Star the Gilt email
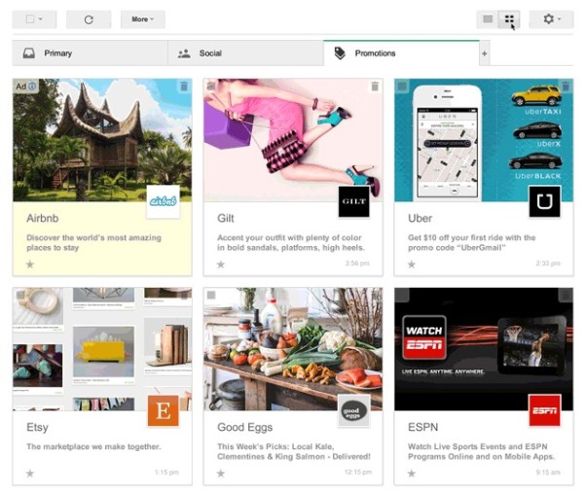The image size is (584, 492). point(221,264)
